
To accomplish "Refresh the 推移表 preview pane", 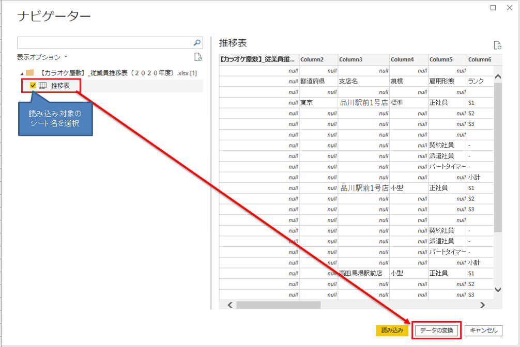I will pyautogui.click(x=497, y=46).
